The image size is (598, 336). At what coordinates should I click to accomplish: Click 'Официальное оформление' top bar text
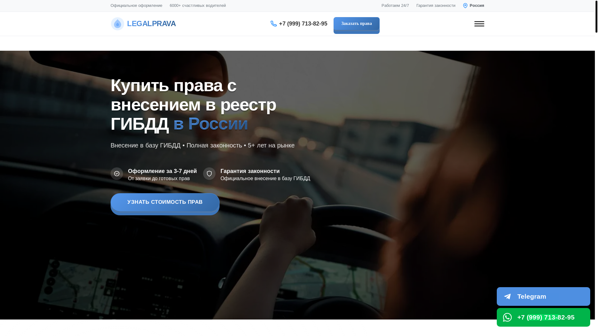(x=136, y=6)
